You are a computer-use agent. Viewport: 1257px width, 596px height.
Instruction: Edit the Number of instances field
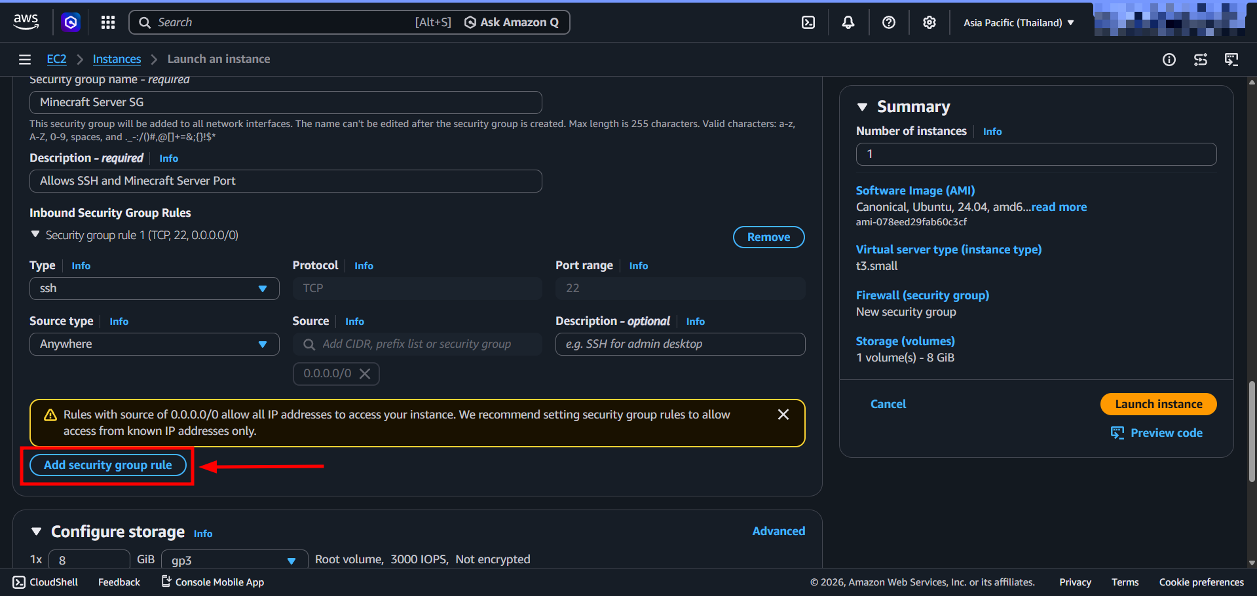(1036, 154)
